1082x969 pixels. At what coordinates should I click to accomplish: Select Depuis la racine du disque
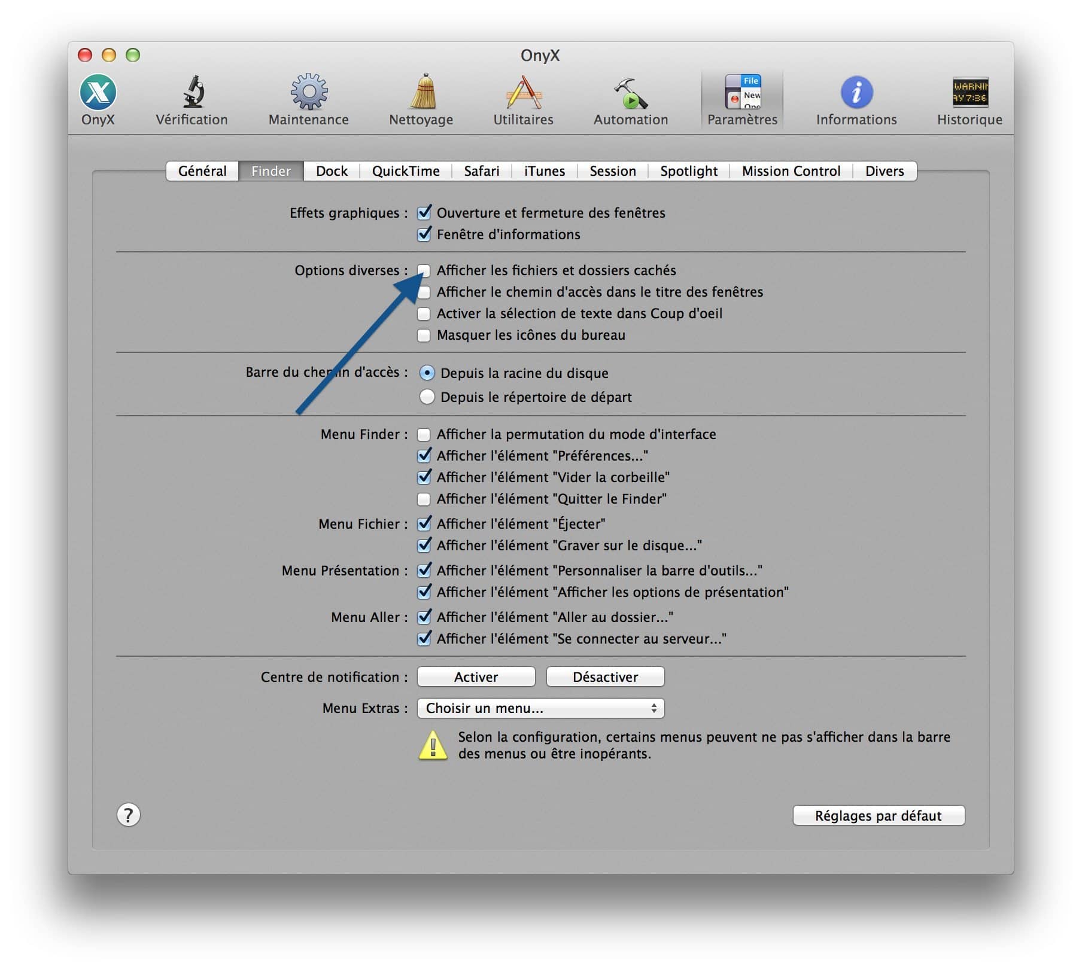[427, 373]
